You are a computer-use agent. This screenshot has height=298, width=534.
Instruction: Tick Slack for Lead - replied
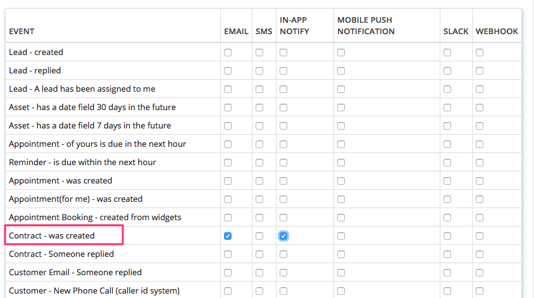pos(447,71)
